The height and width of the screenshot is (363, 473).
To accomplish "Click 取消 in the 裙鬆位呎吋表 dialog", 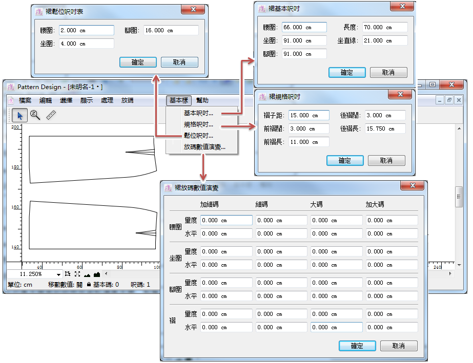I will [179, 62].
